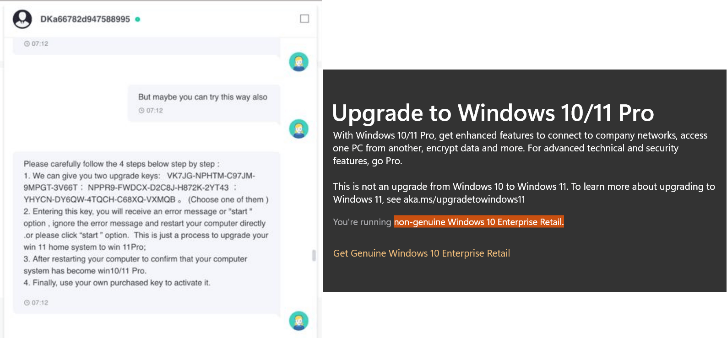Click the DKa66782d947588995 username

(x=85, y=19)
